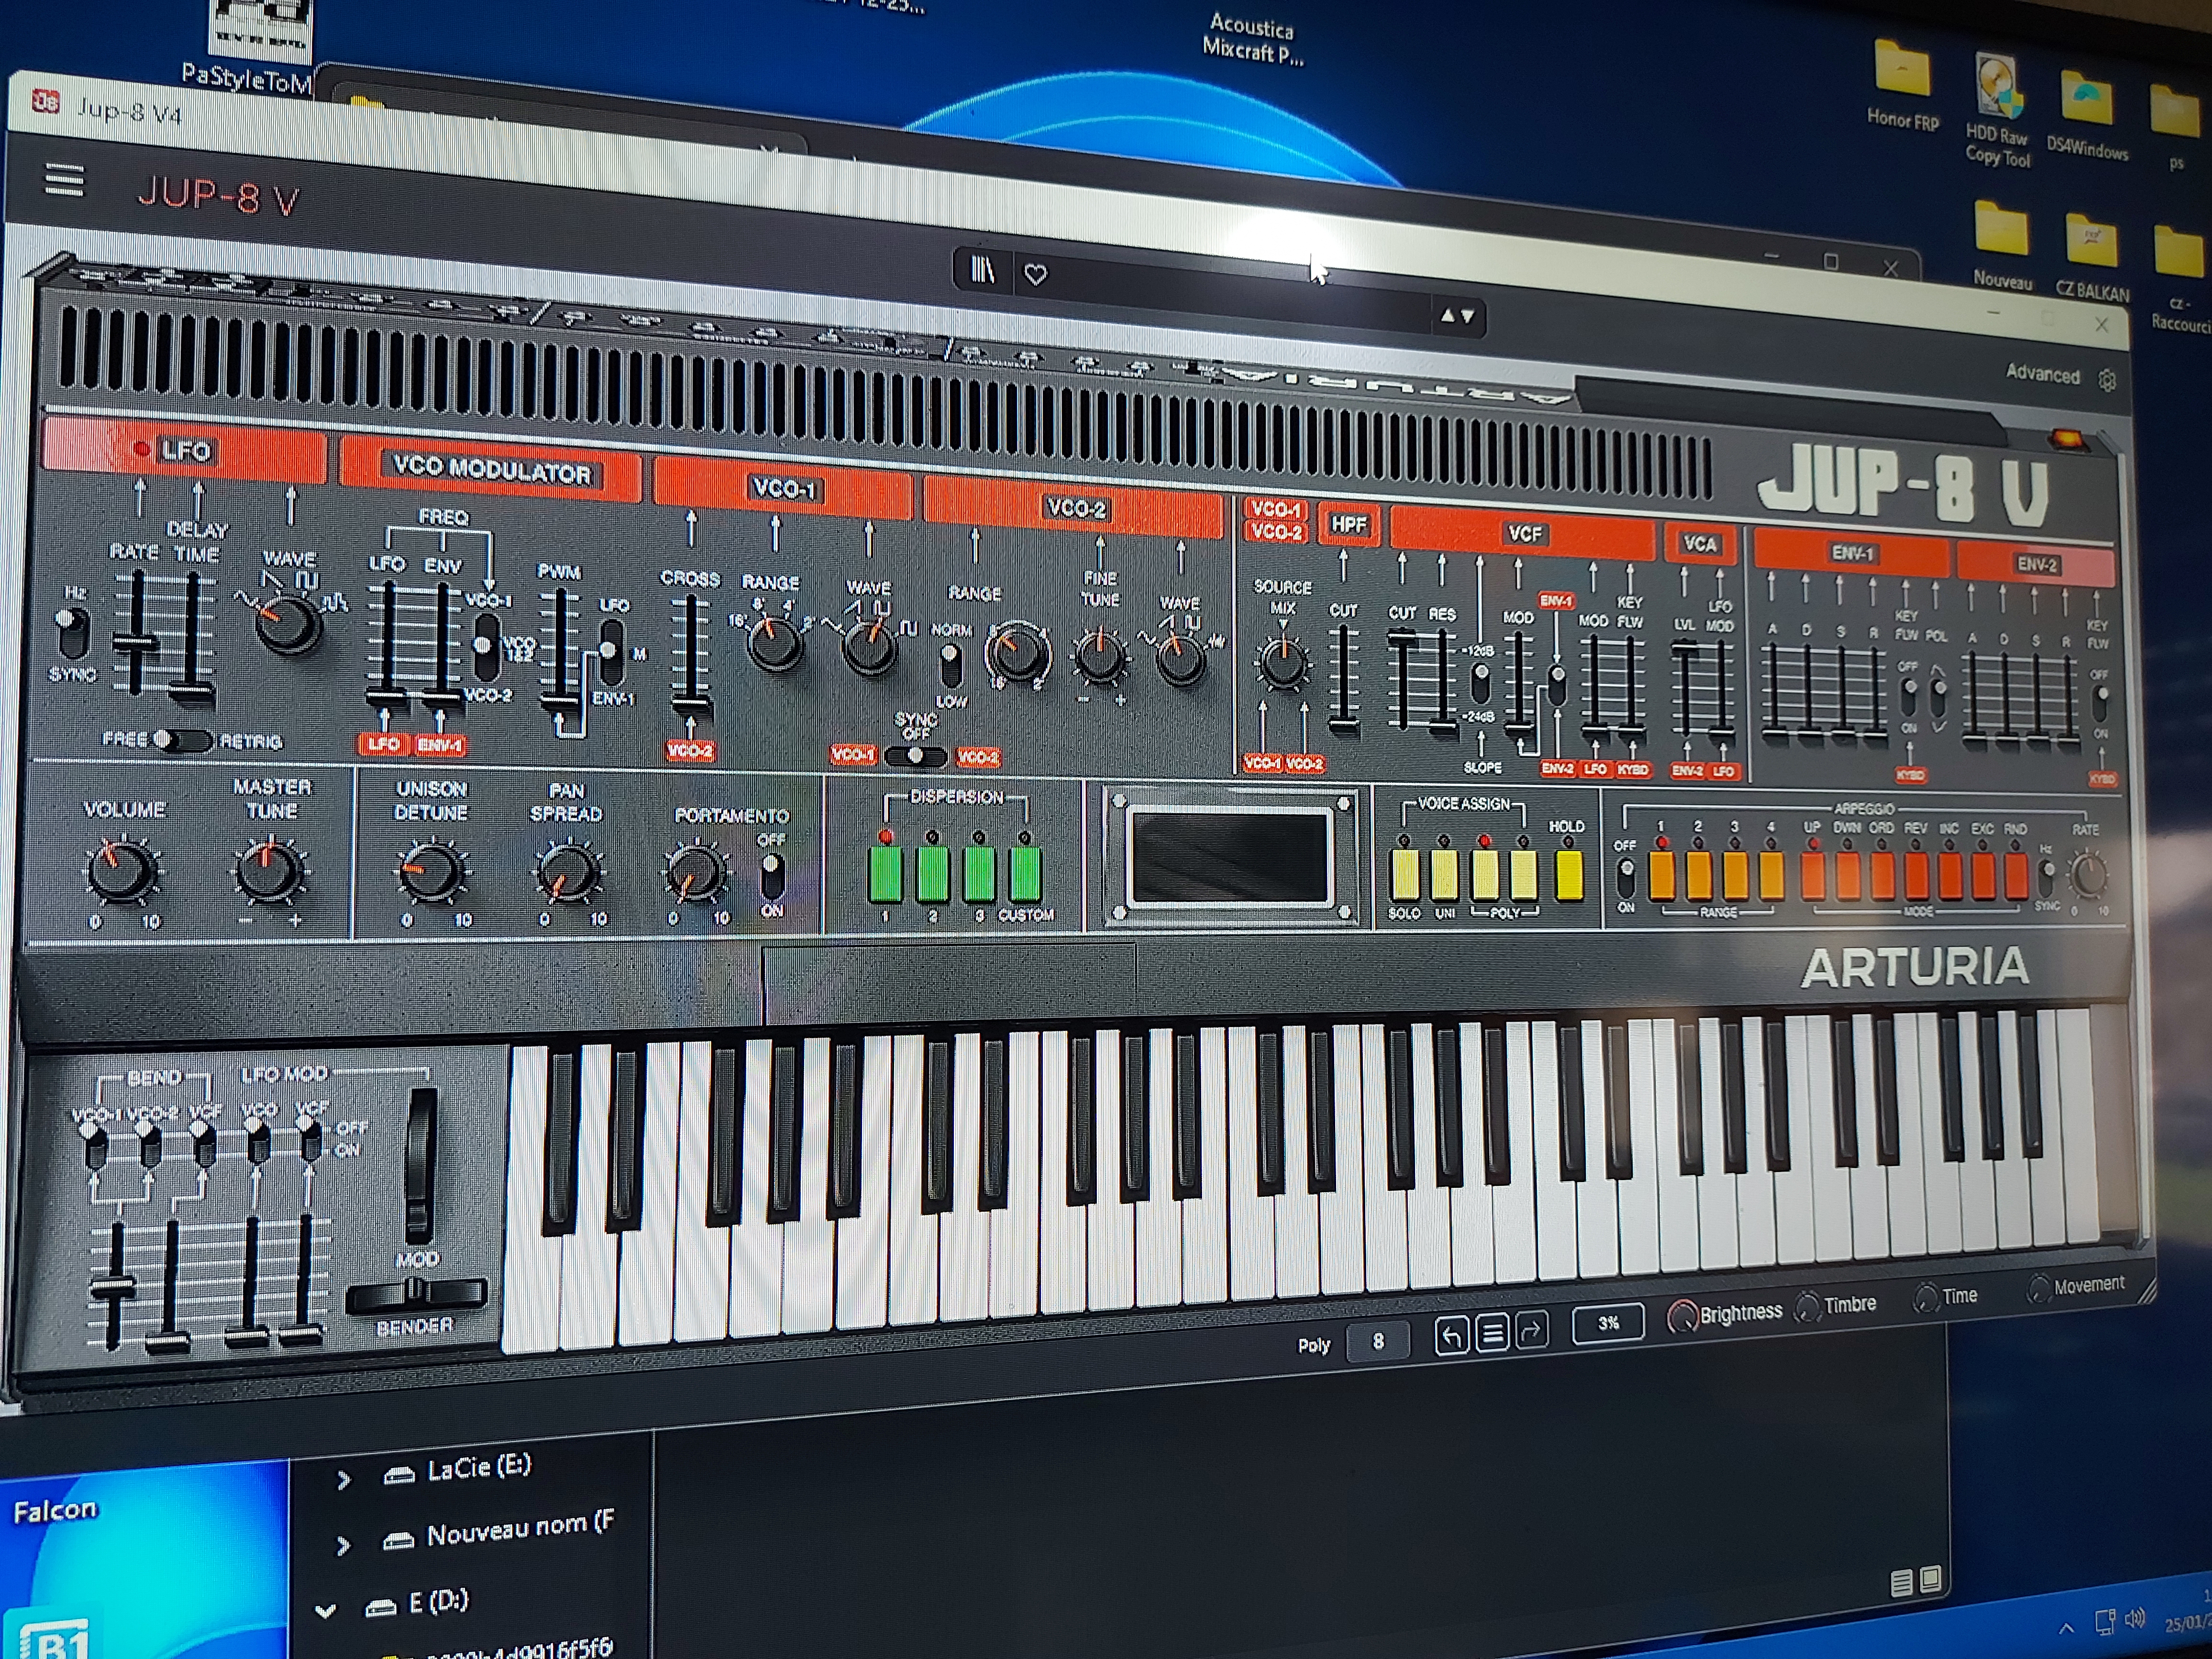
Task: Expand the LaCie (E:) drive in Explorer
Action: point(343,1479)
